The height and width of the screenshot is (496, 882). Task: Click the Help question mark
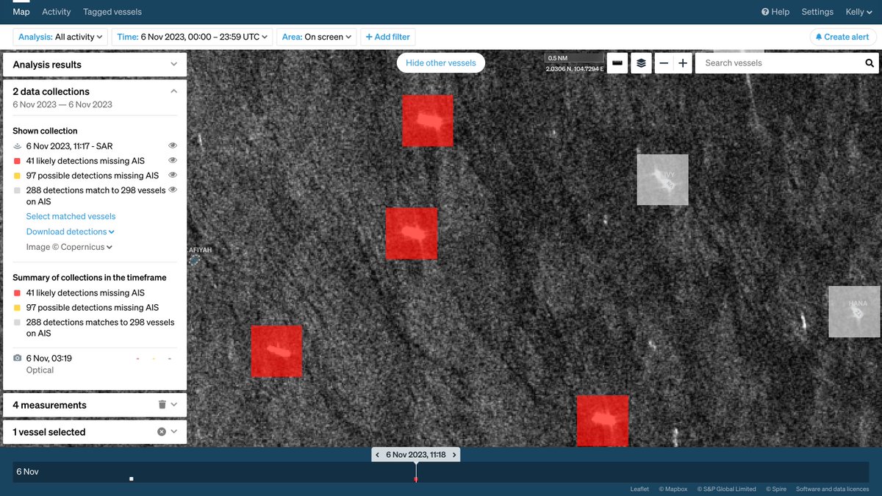(765, 12)
